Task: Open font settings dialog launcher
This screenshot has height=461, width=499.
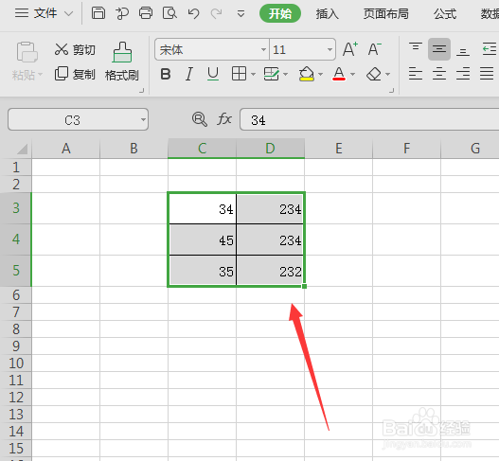Action: coord(392,91)
